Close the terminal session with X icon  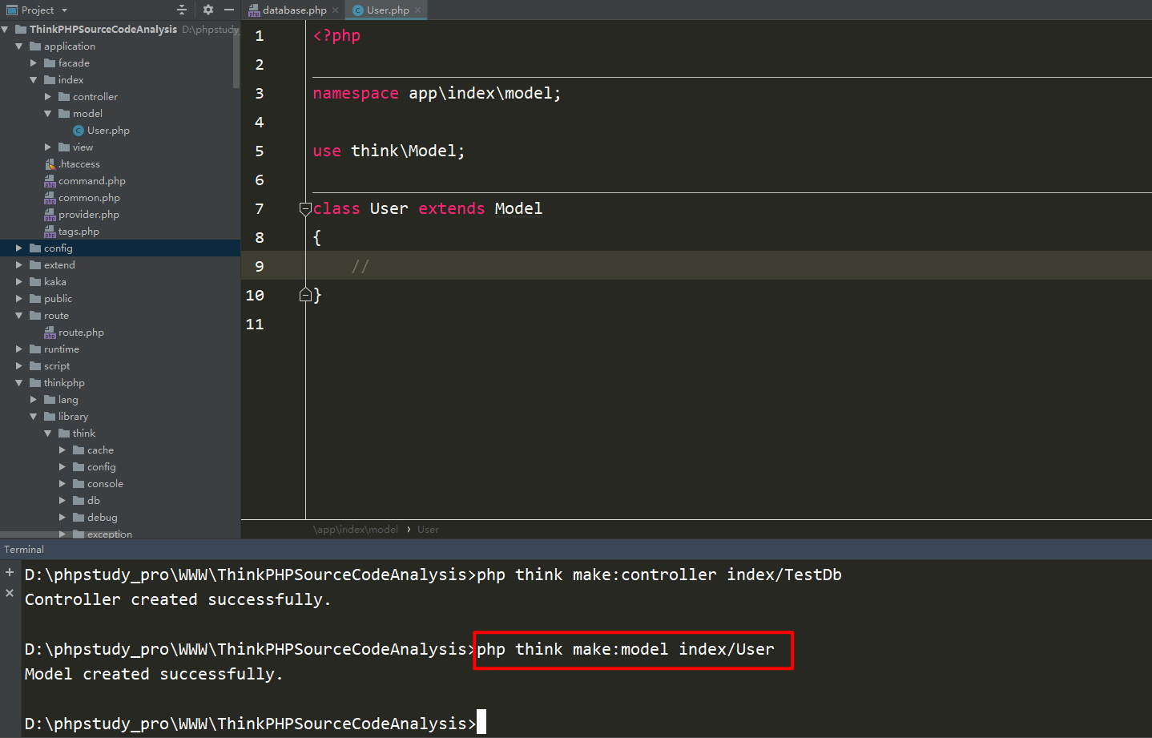[10, 593]
